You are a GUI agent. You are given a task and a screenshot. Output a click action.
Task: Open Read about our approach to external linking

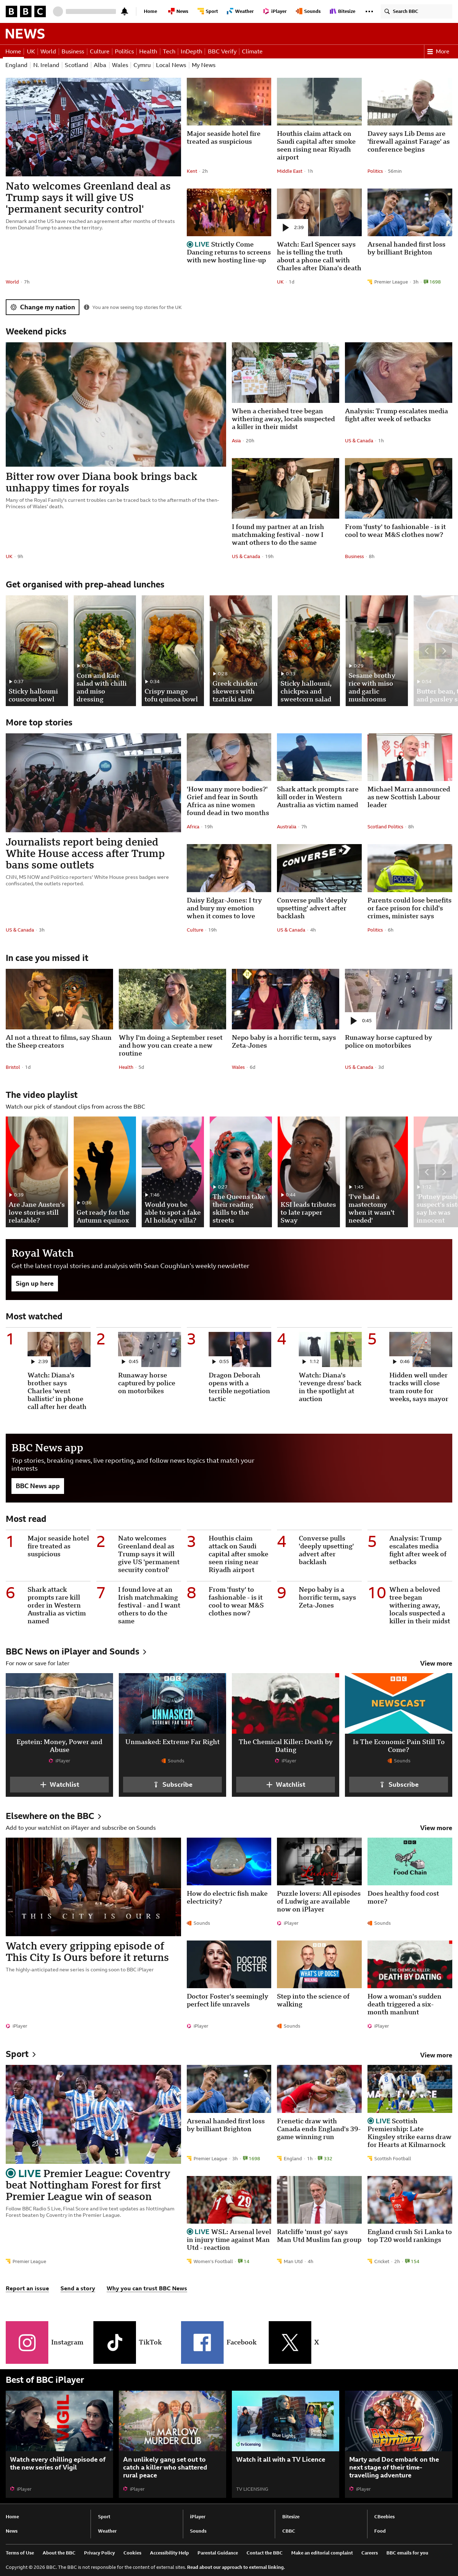[235, 2567]
